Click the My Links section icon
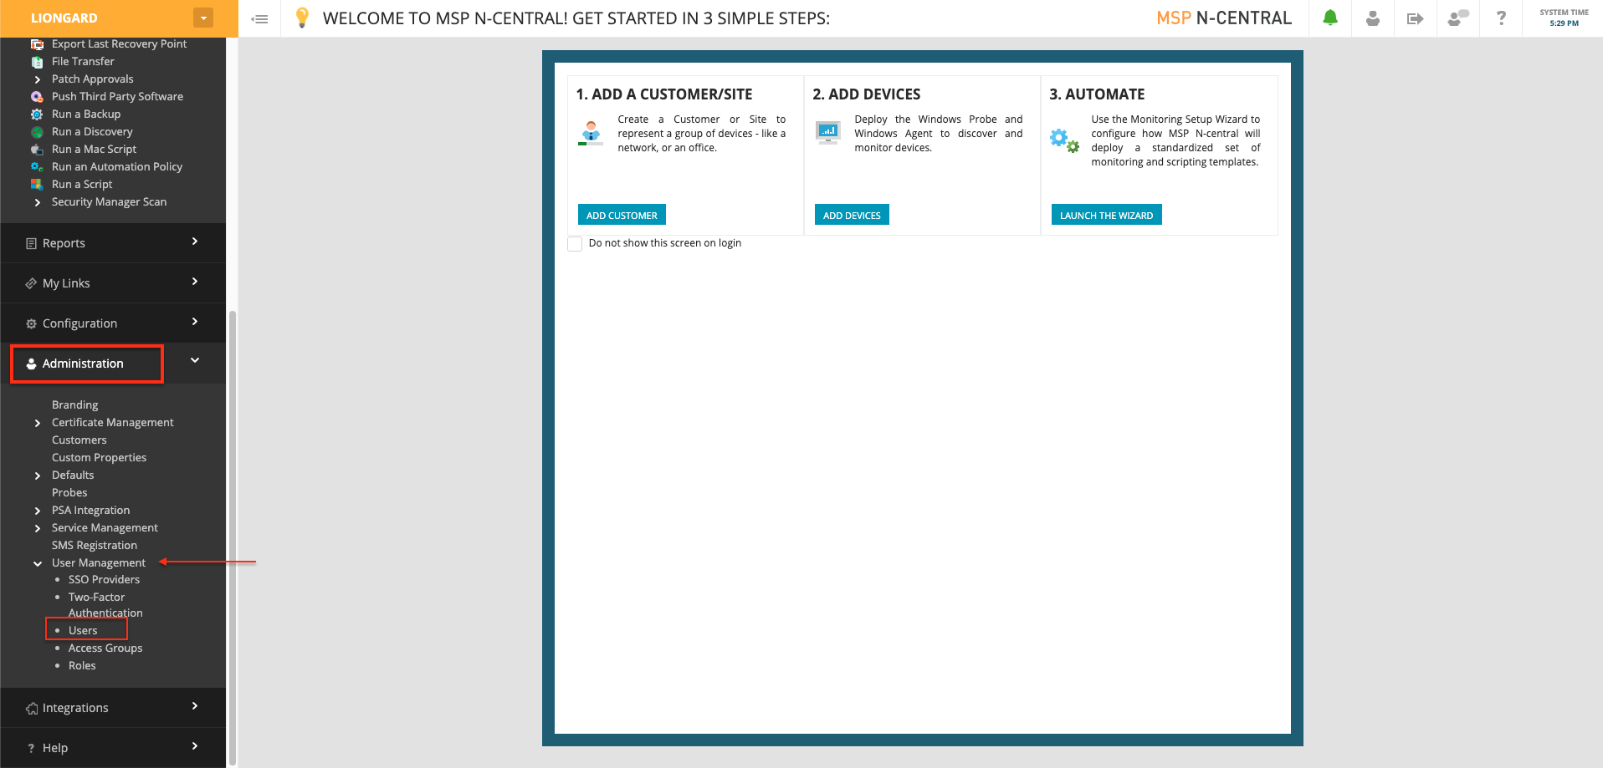 32,283
